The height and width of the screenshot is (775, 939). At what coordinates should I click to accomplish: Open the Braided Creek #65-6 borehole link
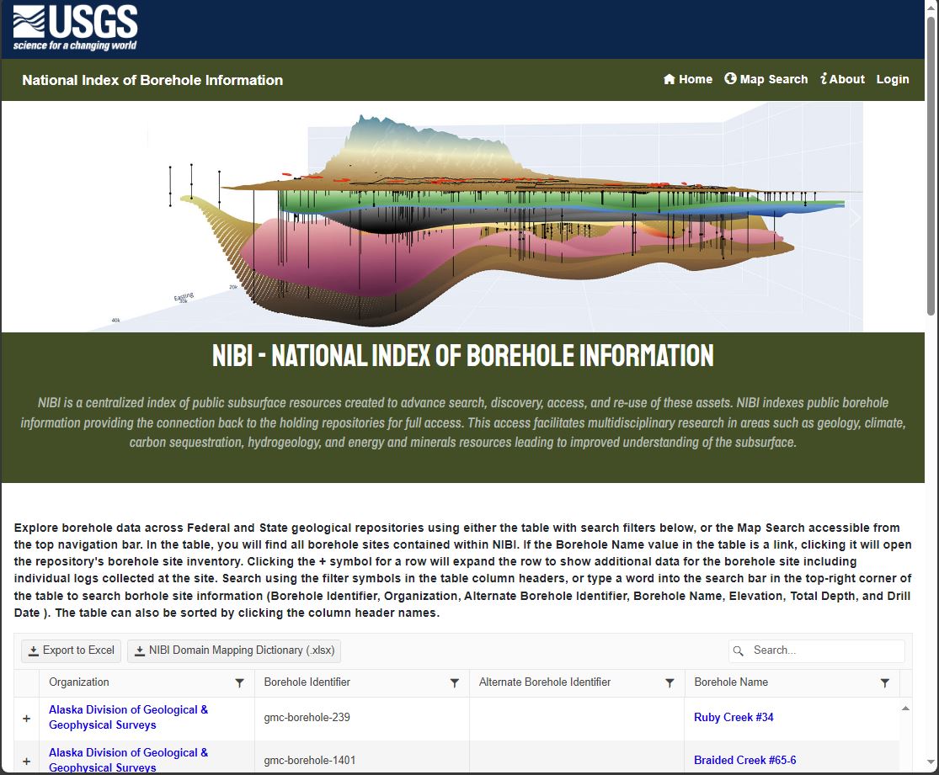coord(745,760)
